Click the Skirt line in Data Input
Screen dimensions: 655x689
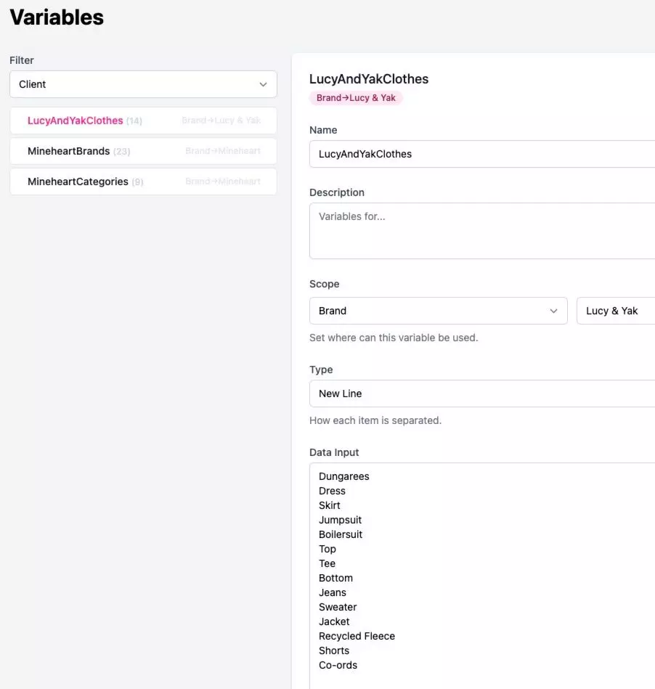click(x=329, y=505)
